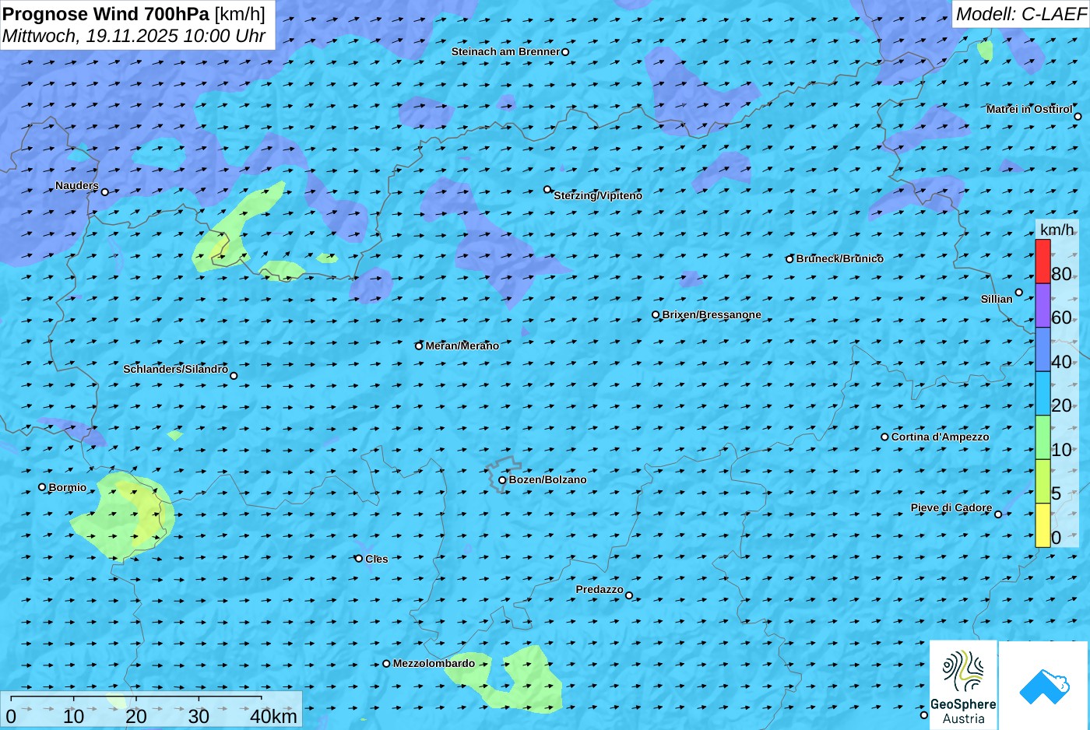The height and width of the screenshot is (730, 1090).
Task: Pick the Nauders map marker
Action: (105, 192)
